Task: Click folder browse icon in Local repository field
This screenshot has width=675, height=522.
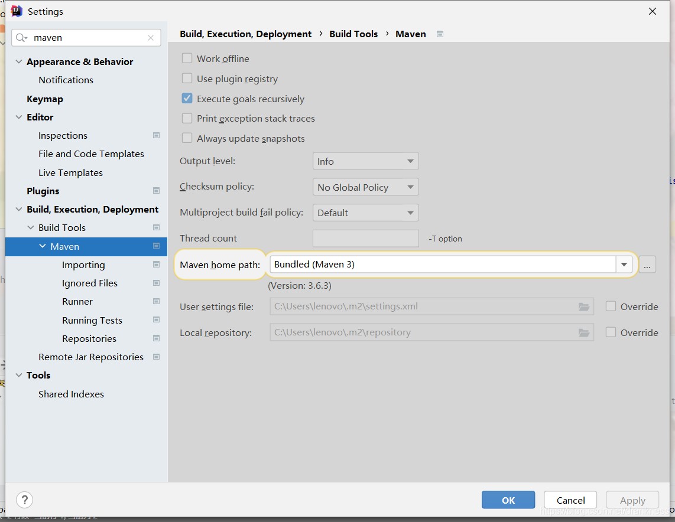Action: [584, 332]
